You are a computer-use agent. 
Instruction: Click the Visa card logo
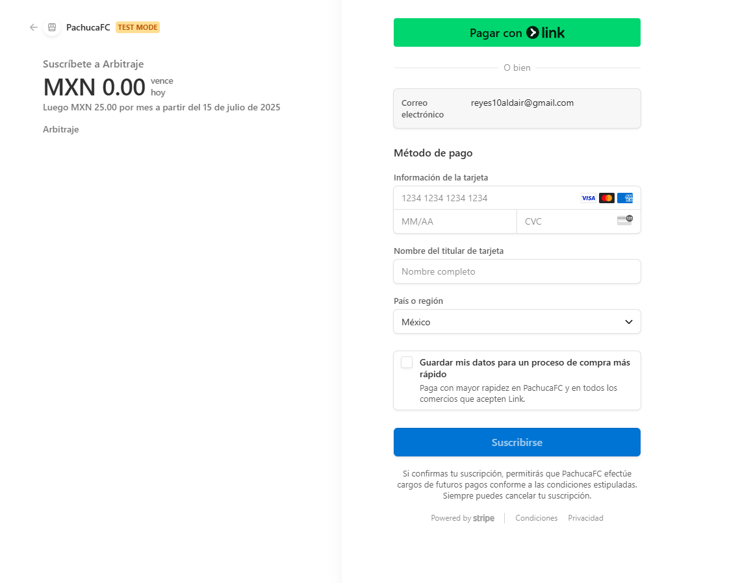588,198
